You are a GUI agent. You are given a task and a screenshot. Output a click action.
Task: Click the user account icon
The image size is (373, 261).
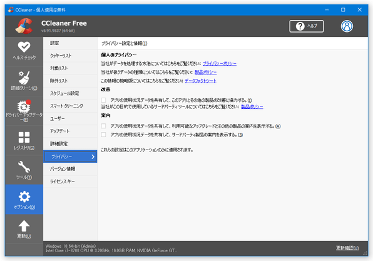pyautogui.click(x=347, y=26)
